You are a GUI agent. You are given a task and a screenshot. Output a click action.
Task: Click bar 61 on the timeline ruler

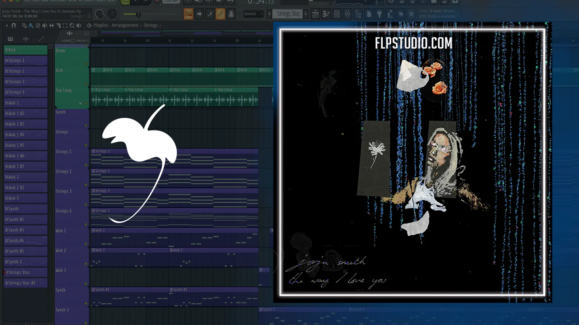[147, 41]
